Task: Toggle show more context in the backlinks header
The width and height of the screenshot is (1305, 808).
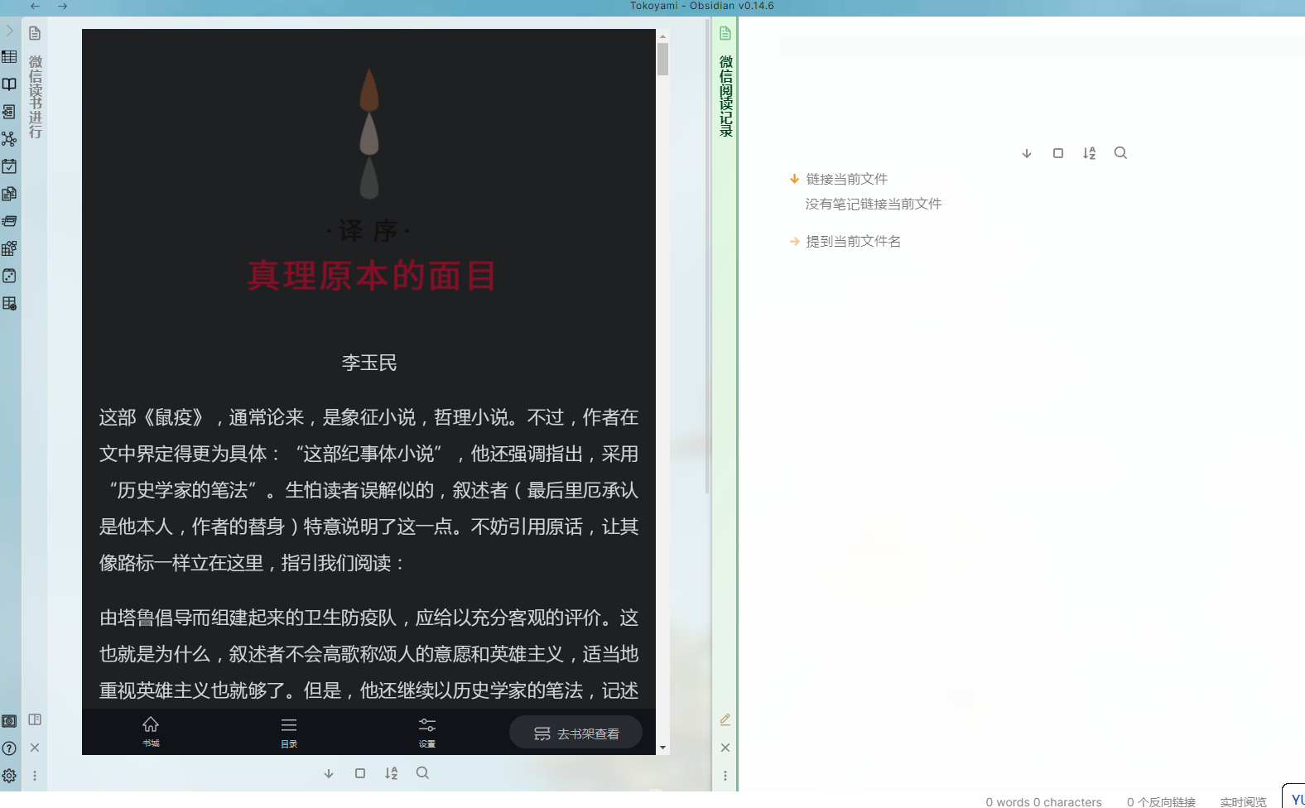Action: pyautogui.click(x=1058, y=153)
